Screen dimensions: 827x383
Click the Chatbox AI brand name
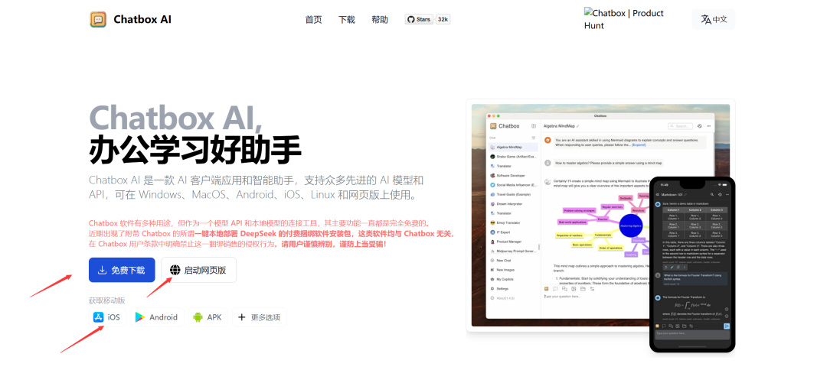(142, 19)
